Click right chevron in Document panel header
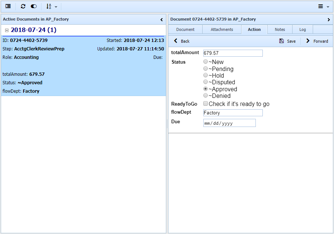The image size is (334, 234). 328,19
